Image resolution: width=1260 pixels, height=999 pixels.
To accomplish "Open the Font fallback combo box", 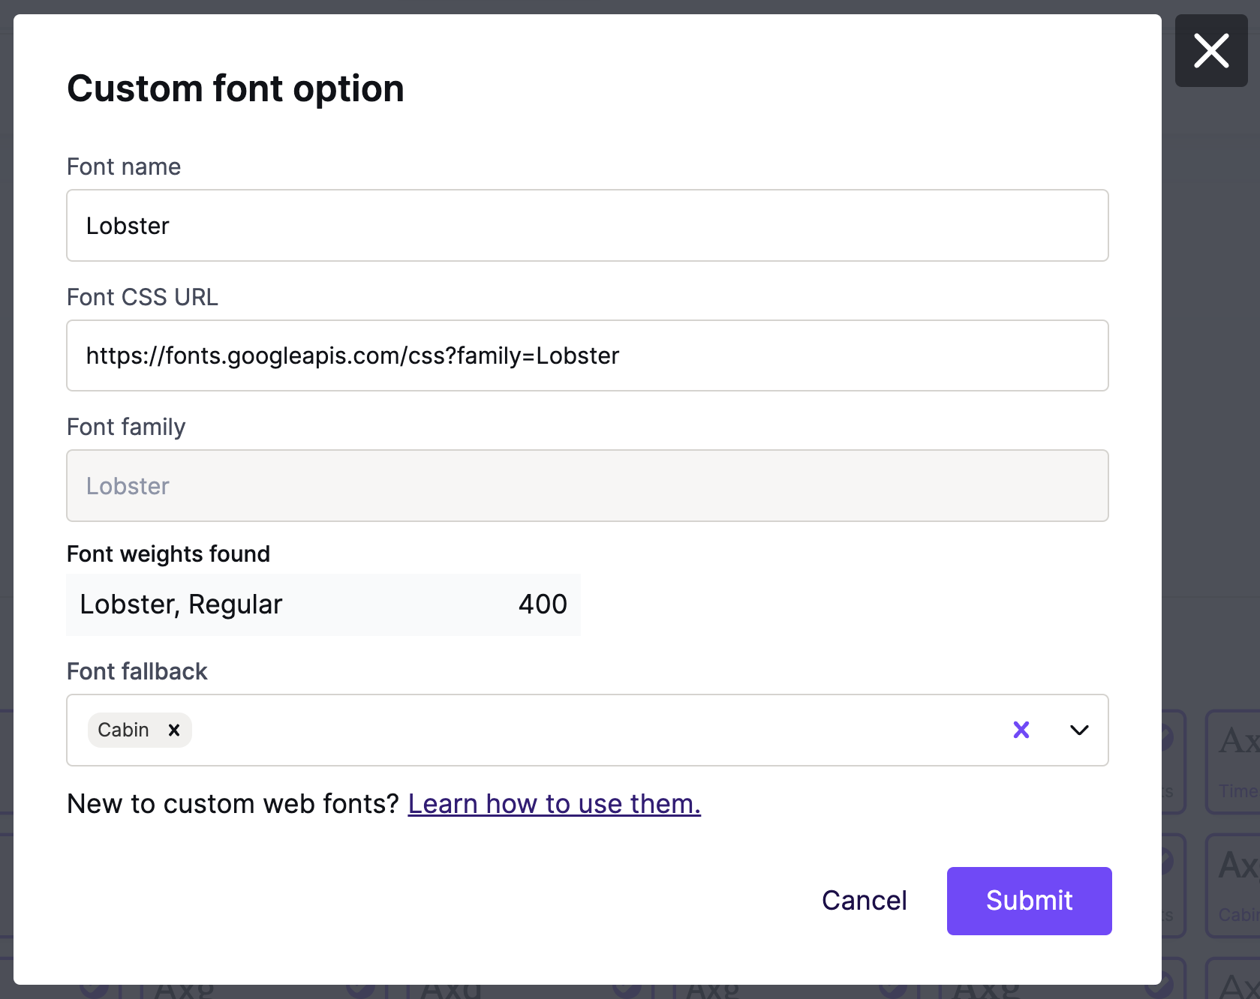I will (585, 730).
